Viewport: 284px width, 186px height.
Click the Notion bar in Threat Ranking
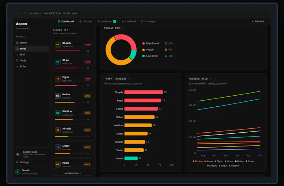(140, 117)
